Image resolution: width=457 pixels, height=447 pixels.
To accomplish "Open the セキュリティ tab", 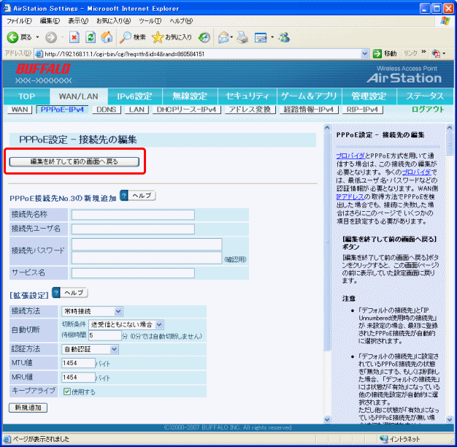I will [x=248, y=96].
